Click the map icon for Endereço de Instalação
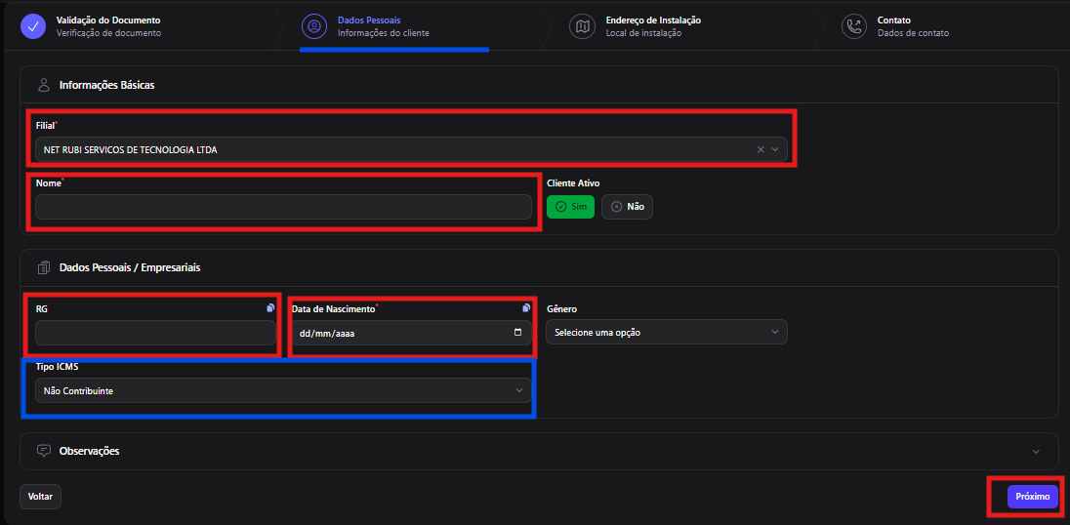 pyautogui.click(x=582, y=26)
